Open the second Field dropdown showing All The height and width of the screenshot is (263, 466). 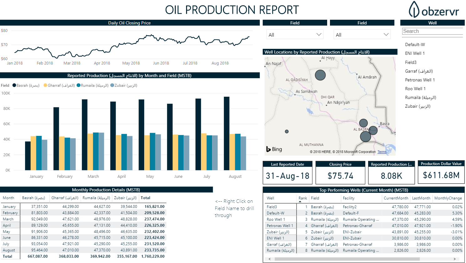[362, 35]
